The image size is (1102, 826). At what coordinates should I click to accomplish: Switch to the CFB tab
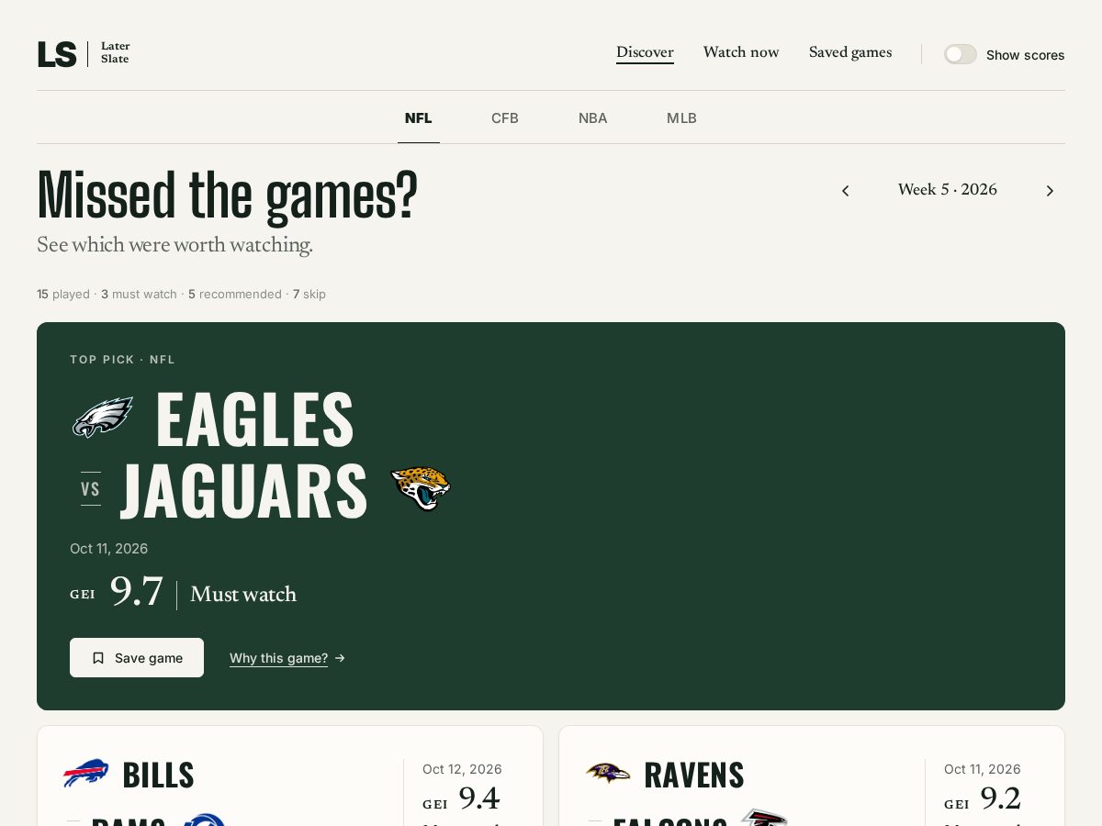pyautogui.click(x=505, y=118)
